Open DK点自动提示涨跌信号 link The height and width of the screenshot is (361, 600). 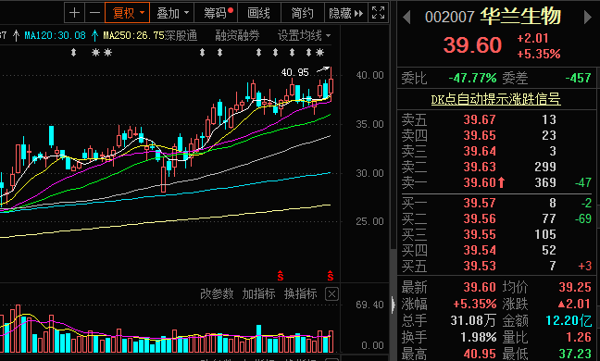click(x=496, y=99)
